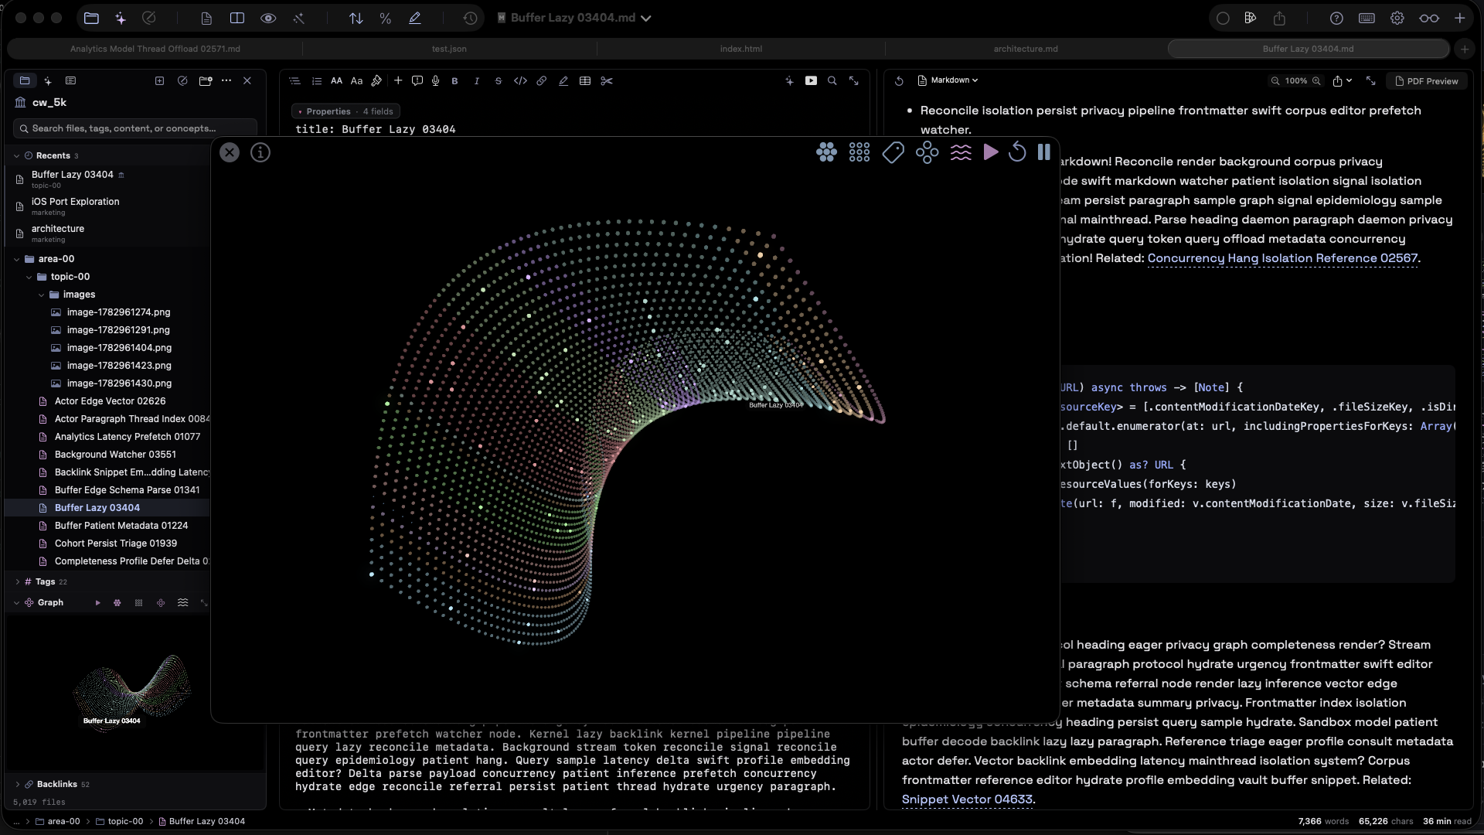Search within the editor magnifier icon
The width and height of the screenshot is (1484, 835).
click(x=832, y=80)
